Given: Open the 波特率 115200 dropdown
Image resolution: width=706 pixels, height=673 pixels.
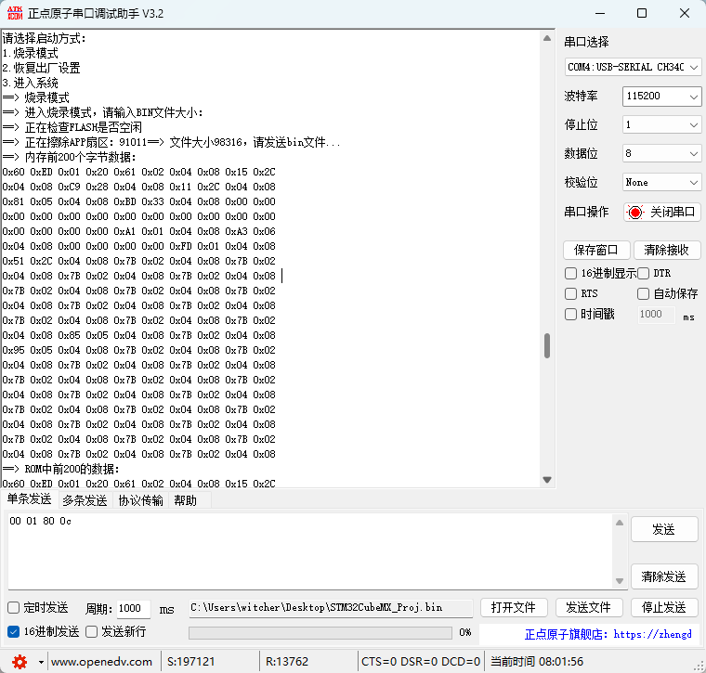Looking at the screenshot, I should [x=661, y=97].
